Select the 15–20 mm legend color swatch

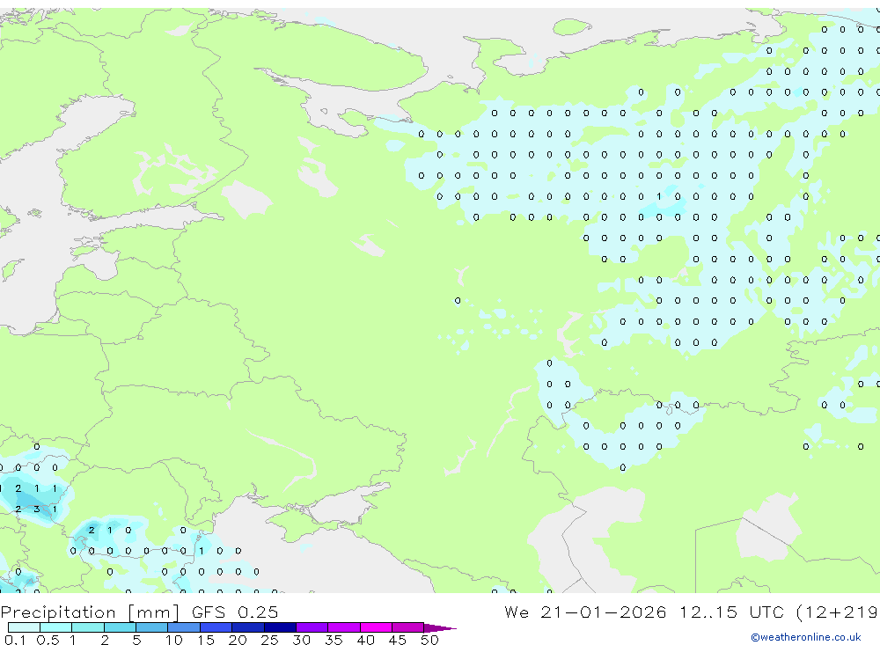pos(216,627)
